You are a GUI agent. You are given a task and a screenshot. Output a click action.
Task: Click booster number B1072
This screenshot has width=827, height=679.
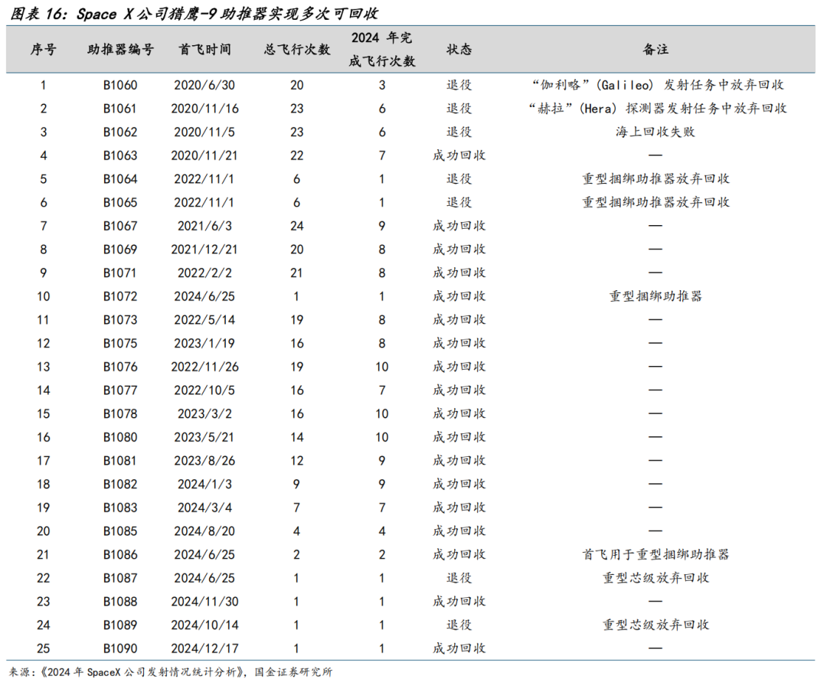click(x=120, y=296)
